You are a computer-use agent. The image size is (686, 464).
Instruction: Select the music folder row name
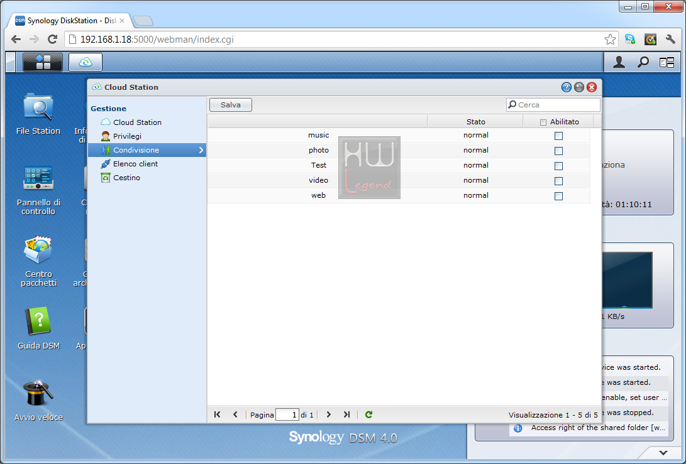point(318,135)
